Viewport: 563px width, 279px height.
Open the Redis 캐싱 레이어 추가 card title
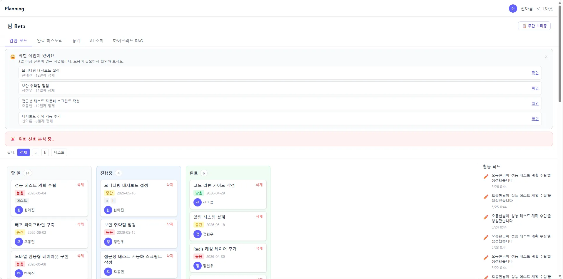(215, 249)
